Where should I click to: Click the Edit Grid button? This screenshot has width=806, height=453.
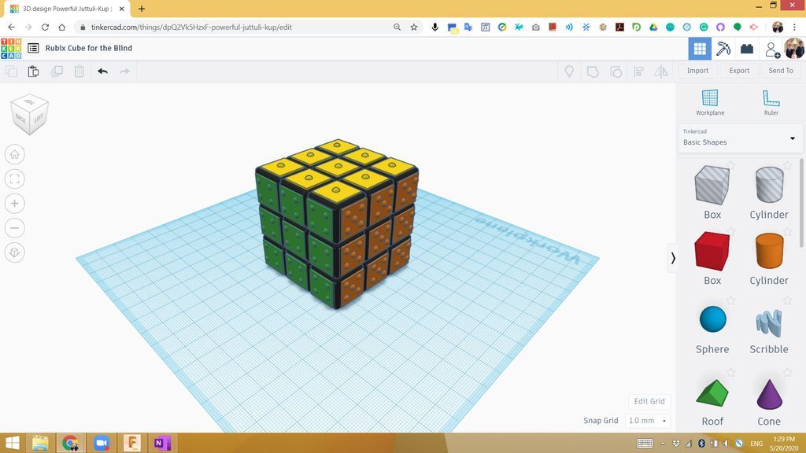649,401
